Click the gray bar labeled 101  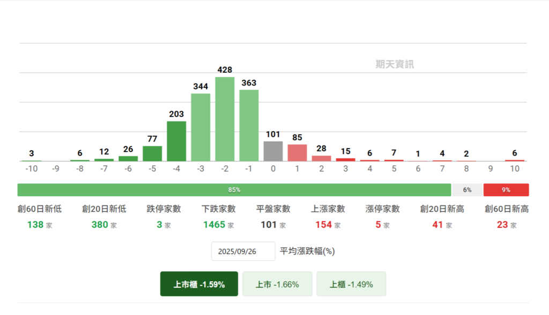tap(273, 151)
